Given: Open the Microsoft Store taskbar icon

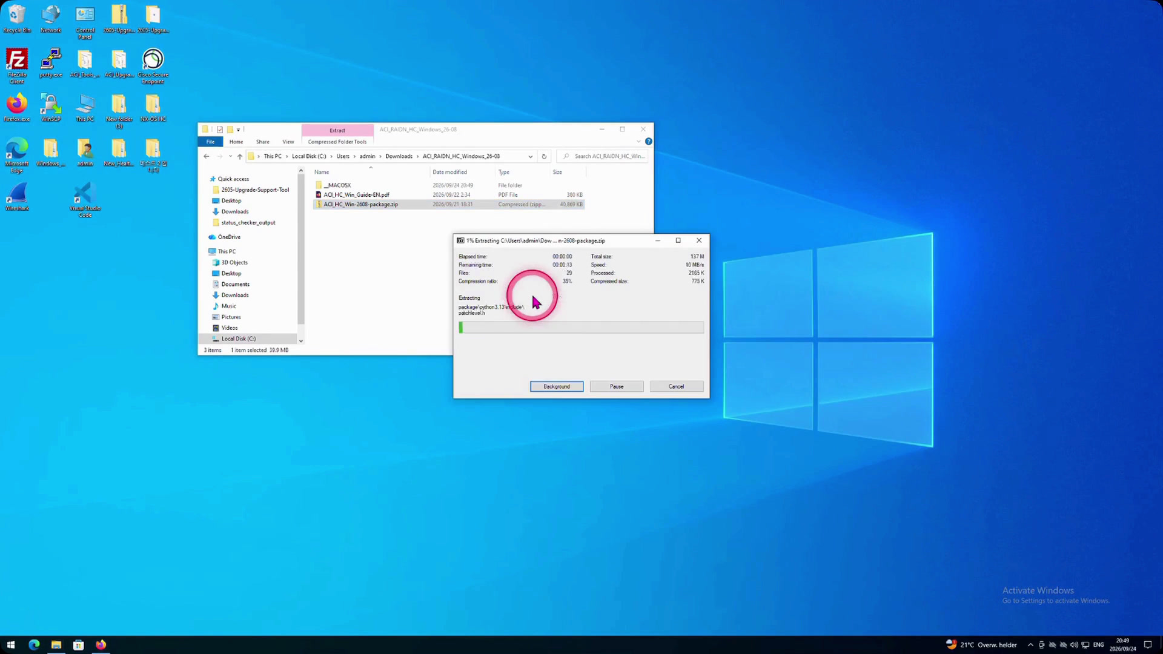Looking at the screenshot, I should pyautogui.click(x=78, y=645).
